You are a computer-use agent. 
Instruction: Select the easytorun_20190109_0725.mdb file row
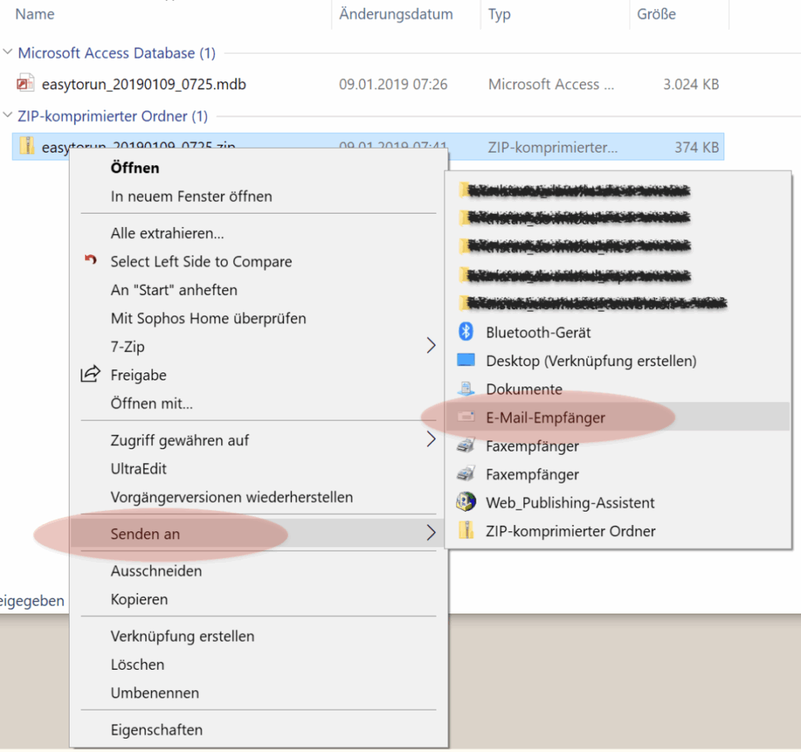(143, 84)
